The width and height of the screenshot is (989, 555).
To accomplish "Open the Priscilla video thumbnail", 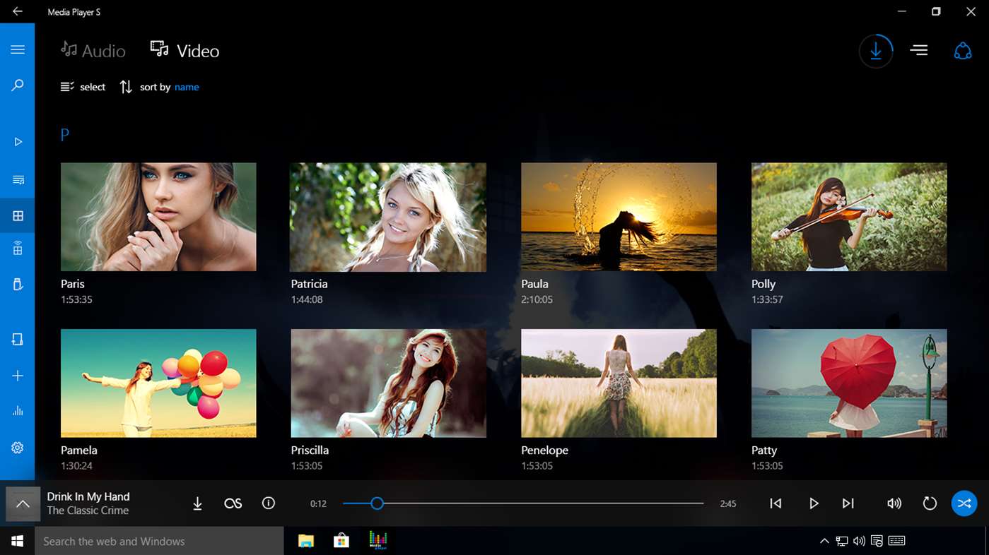I will point(388,383).
